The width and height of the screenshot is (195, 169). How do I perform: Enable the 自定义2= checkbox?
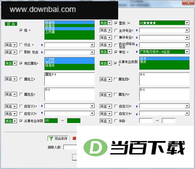coord(116,106)
